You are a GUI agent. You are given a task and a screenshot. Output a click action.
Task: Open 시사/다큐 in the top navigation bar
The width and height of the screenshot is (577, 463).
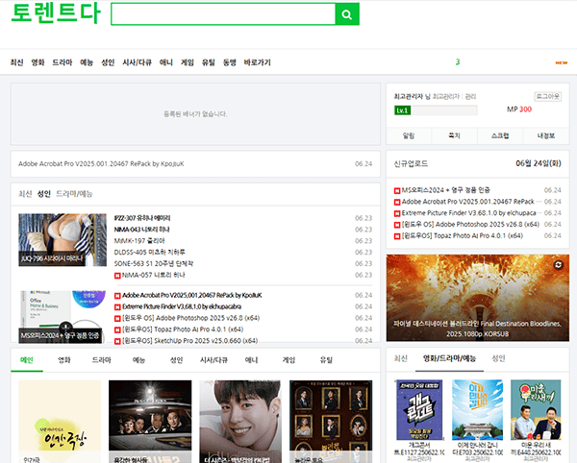137,62
